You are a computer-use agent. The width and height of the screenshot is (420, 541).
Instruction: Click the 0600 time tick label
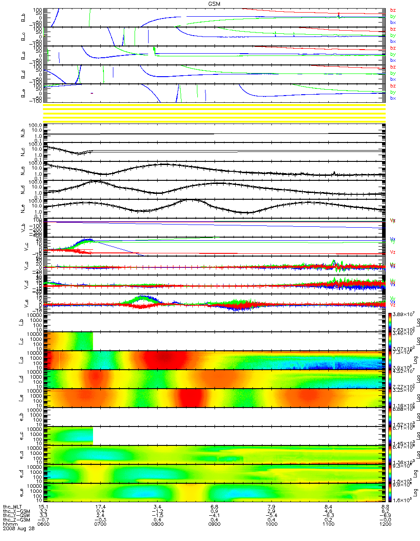click(43, 525)
